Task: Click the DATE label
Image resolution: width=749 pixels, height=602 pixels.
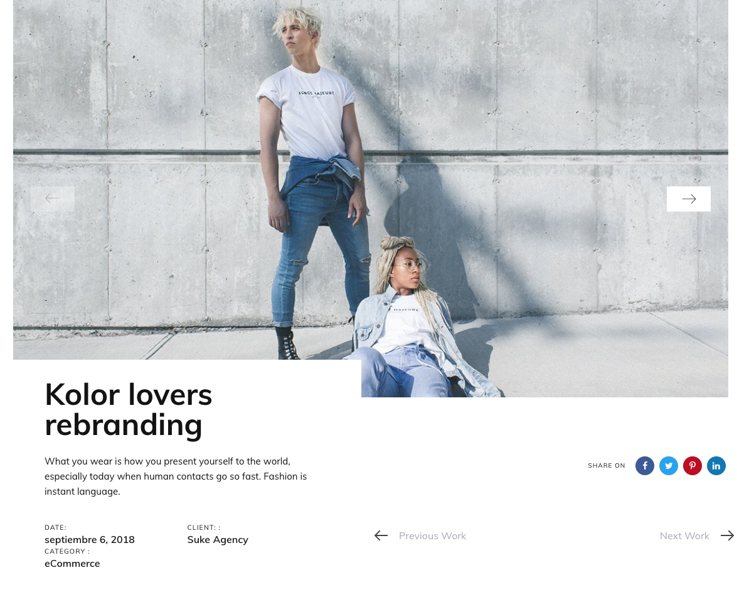Action: (x=55, y=527)
